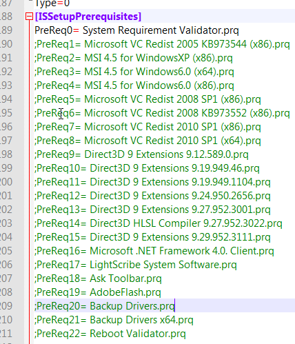Select the PreReq5 VC Redist 2008 SP1 line
The image size is (295, 344).
[x=147, y=99]
